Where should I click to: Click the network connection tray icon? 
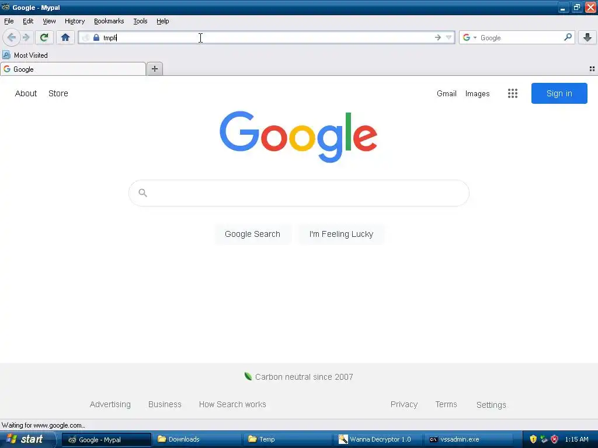pos(544,439)
